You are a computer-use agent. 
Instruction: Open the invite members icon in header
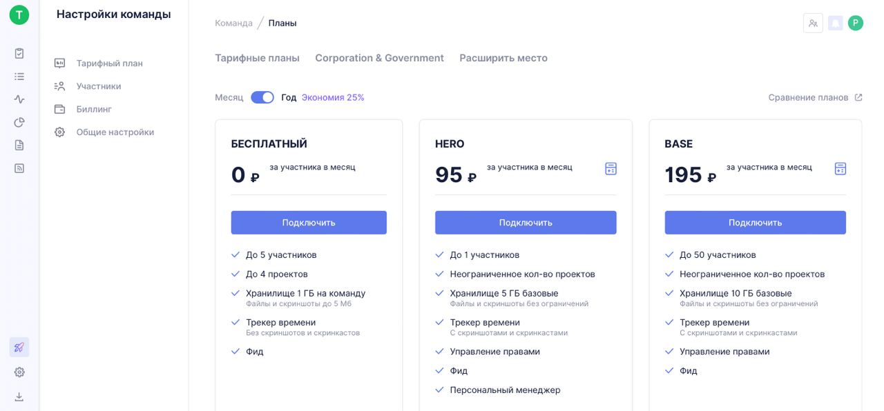tap(813, 23)
